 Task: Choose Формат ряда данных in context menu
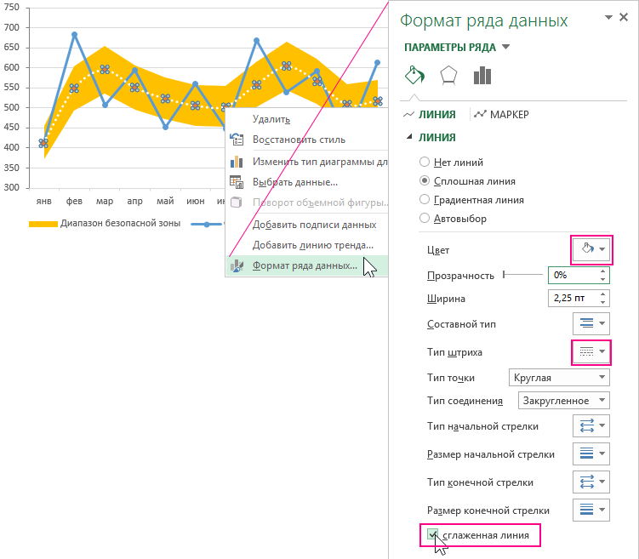pyautogui.click(x=305, y=265)
